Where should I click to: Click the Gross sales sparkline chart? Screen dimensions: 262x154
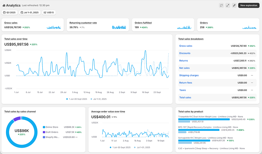click(54, 28)
